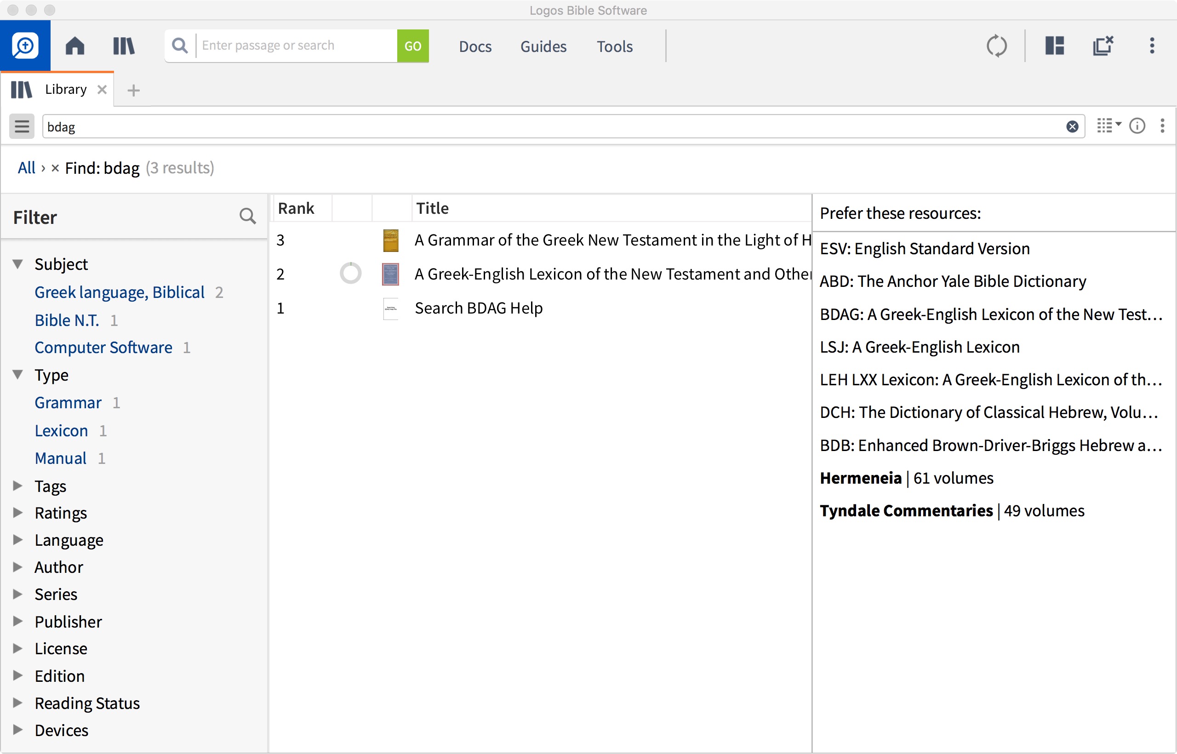
Task: Click the magnifier icon in command box
Action: 180,46
